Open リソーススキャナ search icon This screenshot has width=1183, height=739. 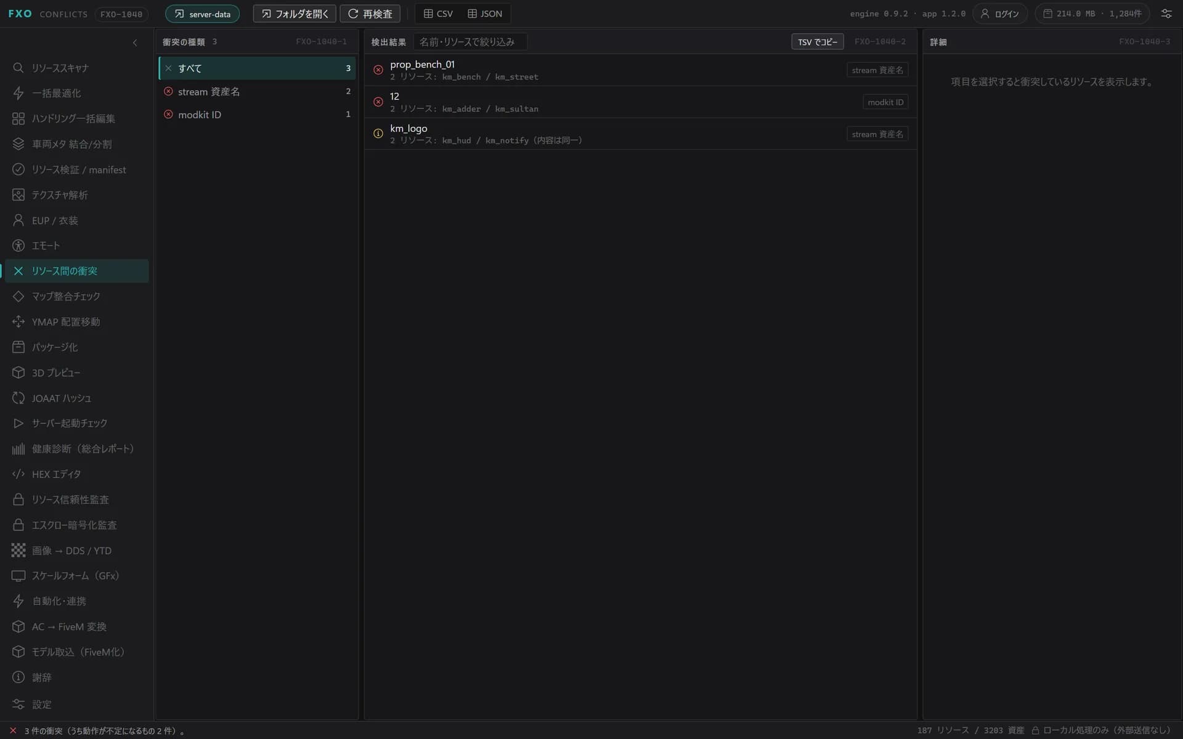click(x=18, y=68)
